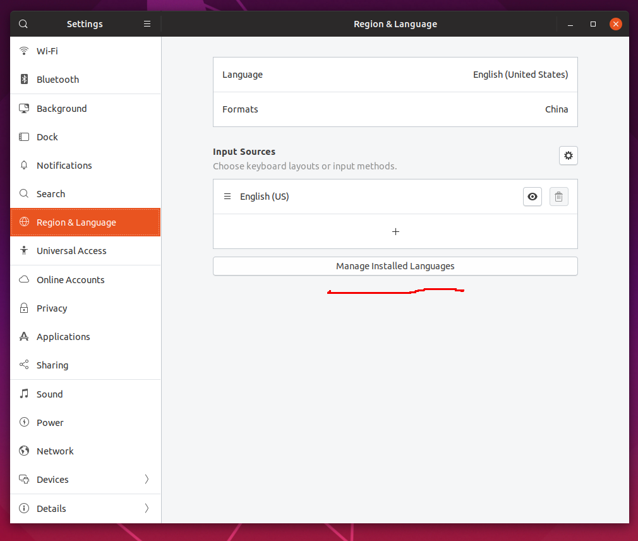The width and height of the screenshot is (638, 541).
Task: Open the Settings hamburger menu
Action: 147,23
